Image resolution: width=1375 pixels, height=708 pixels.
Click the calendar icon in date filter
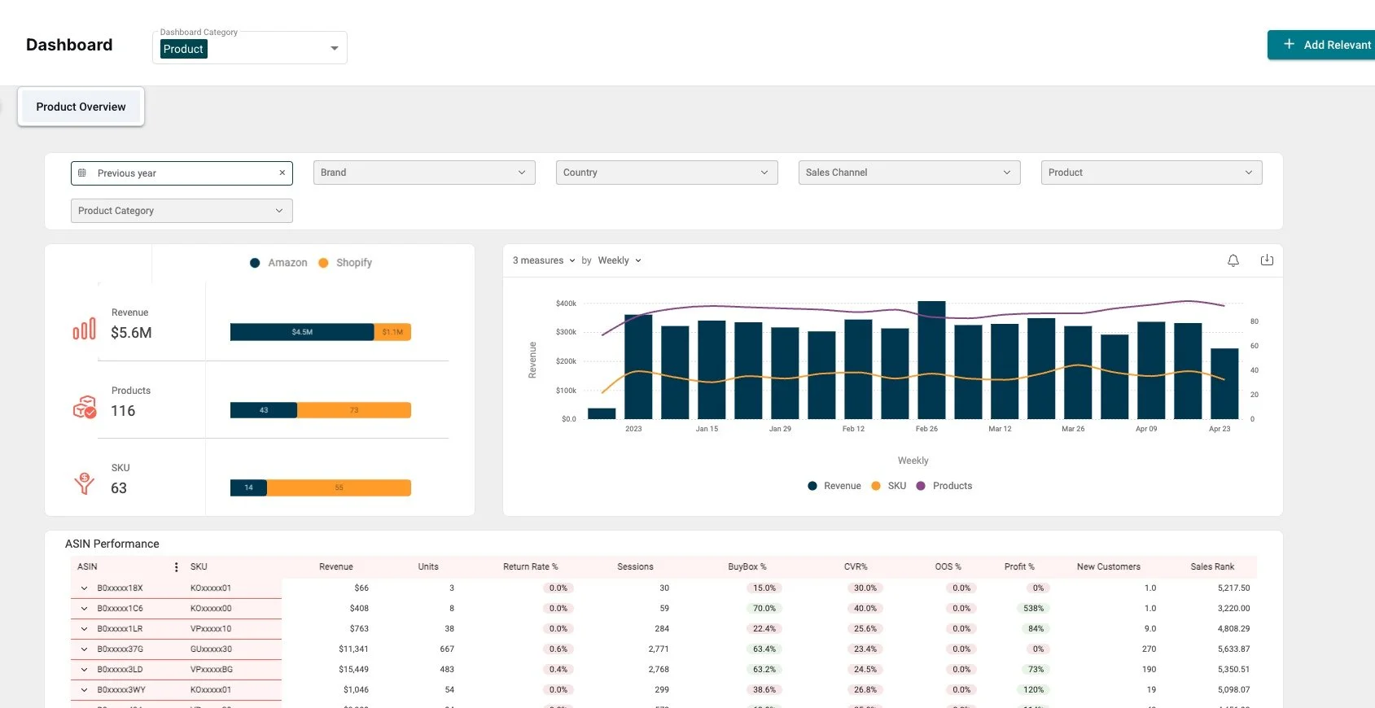click(82, 173)
